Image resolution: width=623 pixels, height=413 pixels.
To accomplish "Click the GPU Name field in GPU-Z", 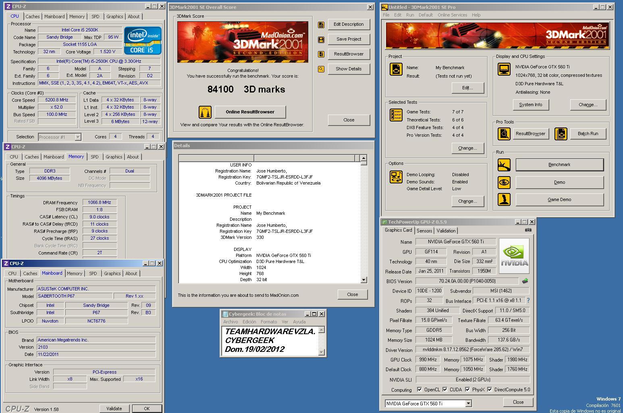I will coord(455,242).
